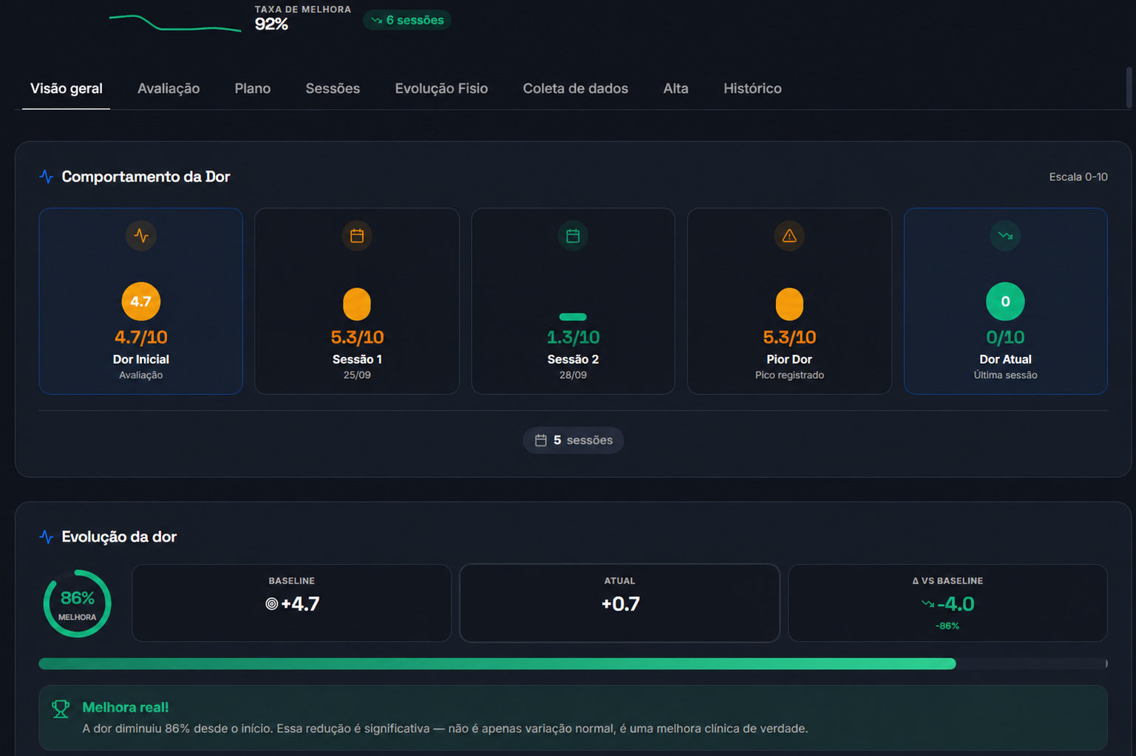Select the ATUAL +0.7 card
1136x756 pixels.
[619, 603]
